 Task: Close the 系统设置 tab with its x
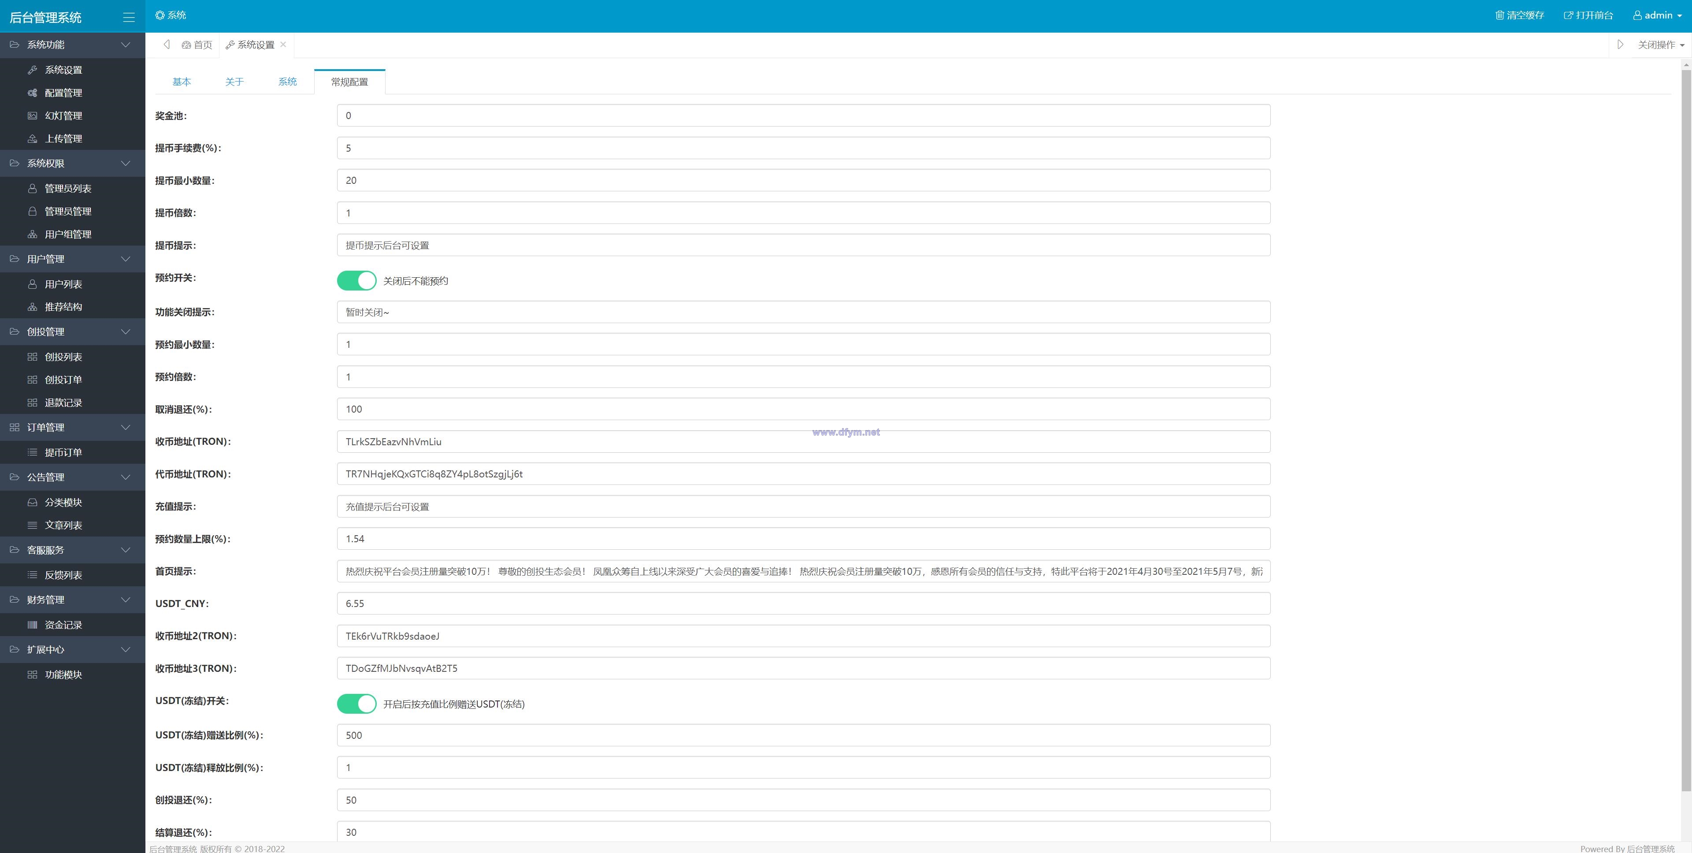(x=283, y=44)
